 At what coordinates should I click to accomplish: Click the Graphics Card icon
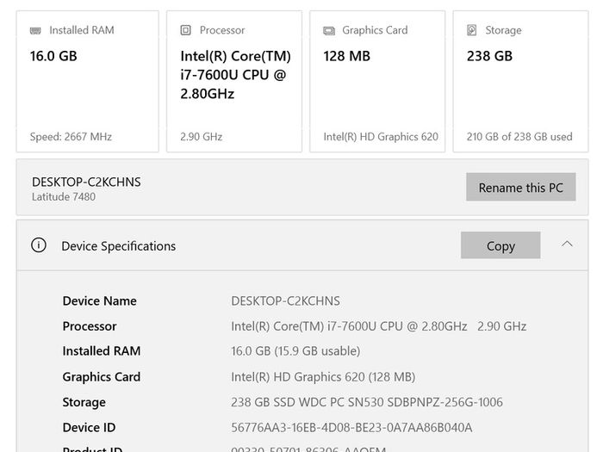329,30
